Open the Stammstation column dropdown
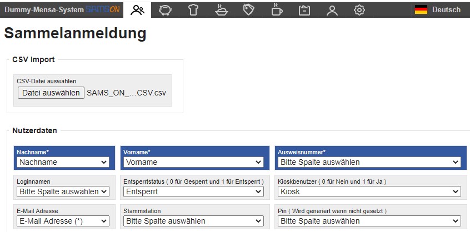Screen dimensions: 470x232 194,221
